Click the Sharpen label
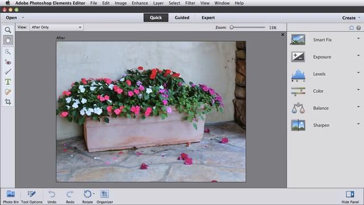The height and width of the screenshot is (205, 364). click(321, 125)
